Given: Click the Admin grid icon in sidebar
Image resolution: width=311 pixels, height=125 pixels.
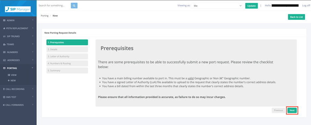Looking at the screenshot, I should pos(4,21).
